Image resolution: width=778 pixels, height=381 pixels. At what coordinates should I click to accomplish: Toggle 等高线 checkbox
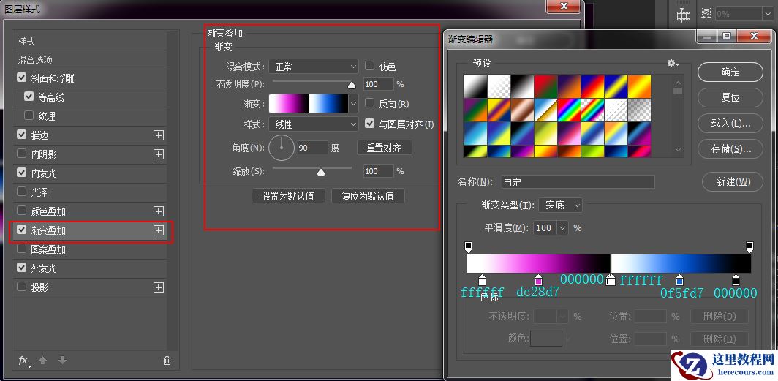pos(29,97)
